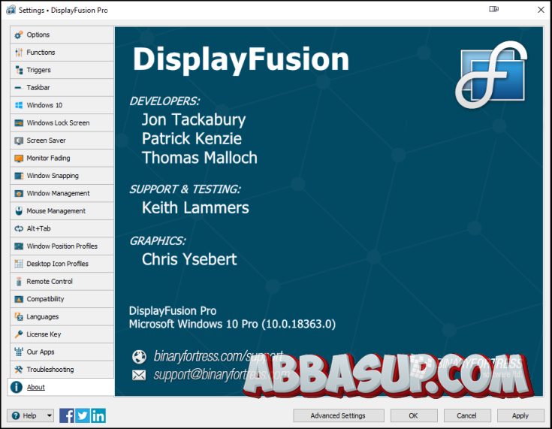This screenshot has height=429, width=552.
Task: Open the Desktop Icon Profiles tab
Action: point(62,264)
